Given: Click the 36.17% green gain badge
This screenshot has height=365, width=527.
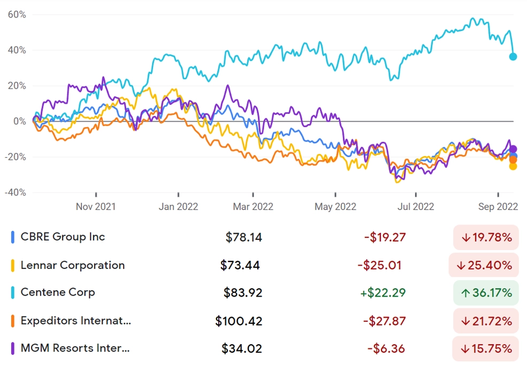Looking at the screenshot, I should click(486, 293).
